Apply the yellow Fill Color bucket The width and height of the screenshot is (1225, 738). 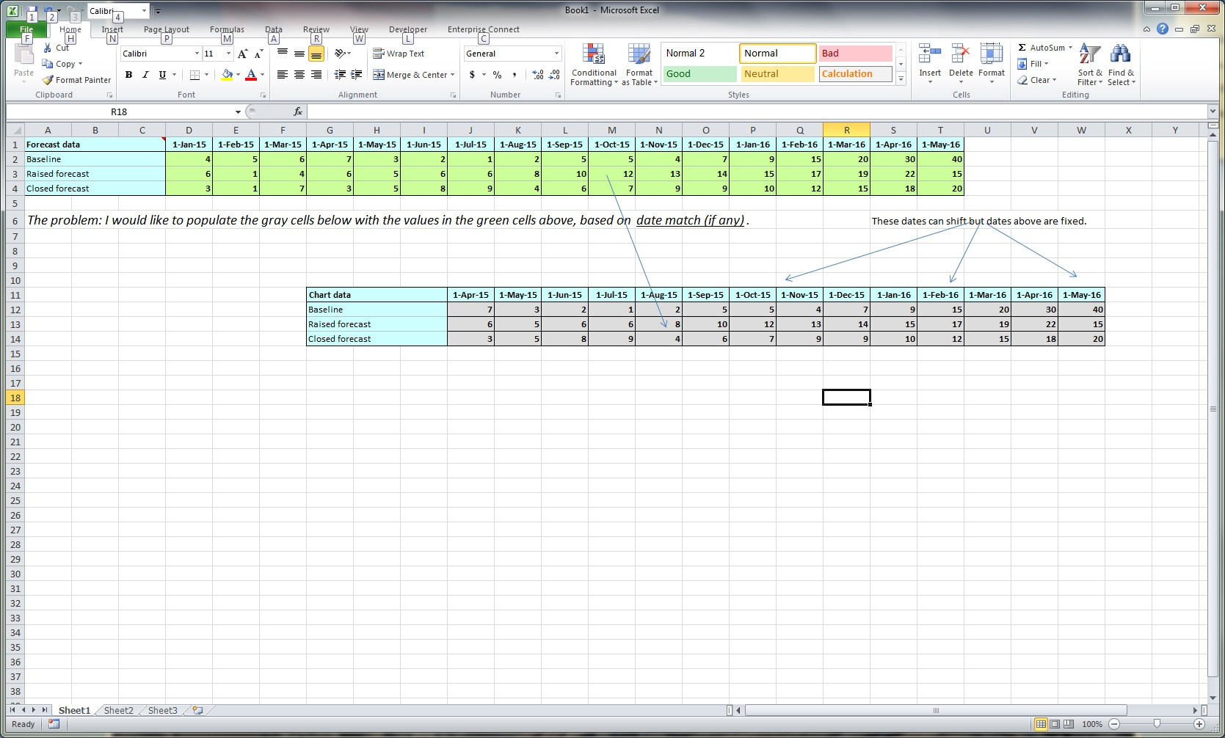pyautogui.click(x=227, y=74)
